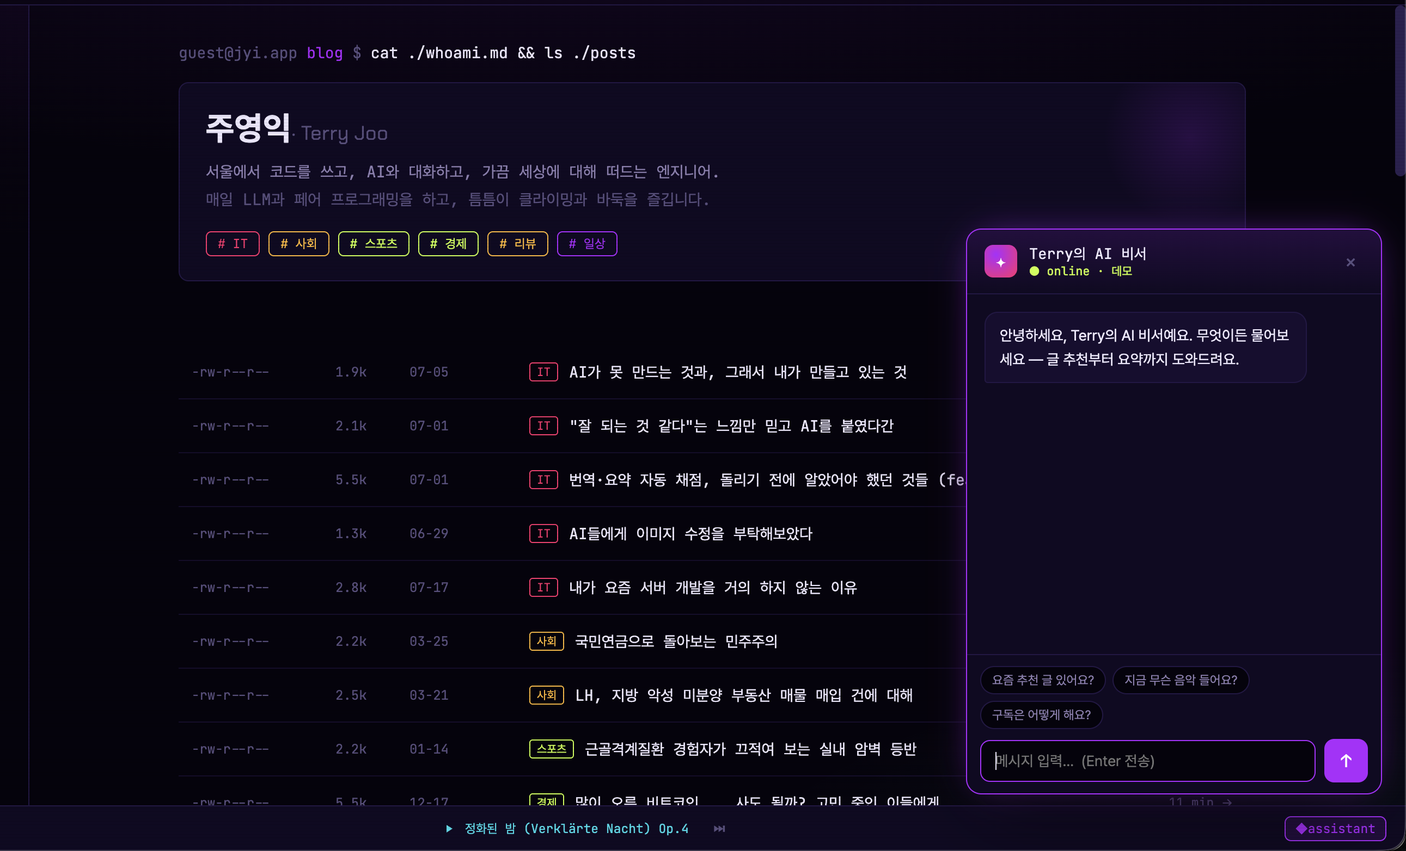
Task: Close the Terry AI assistant chat panel
Action: point(1350,262)
